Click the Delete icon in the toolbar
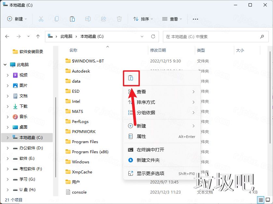Image resolution: width=273 pixels, height=204 pixels. point(119,19)
